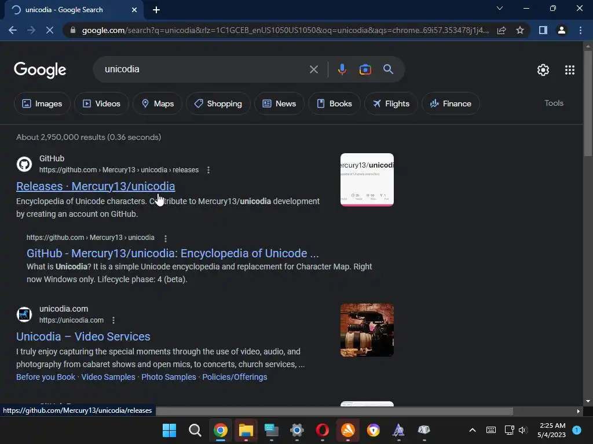Click unicodia.com site favicon
593x444 pixels.
[24, 314]
